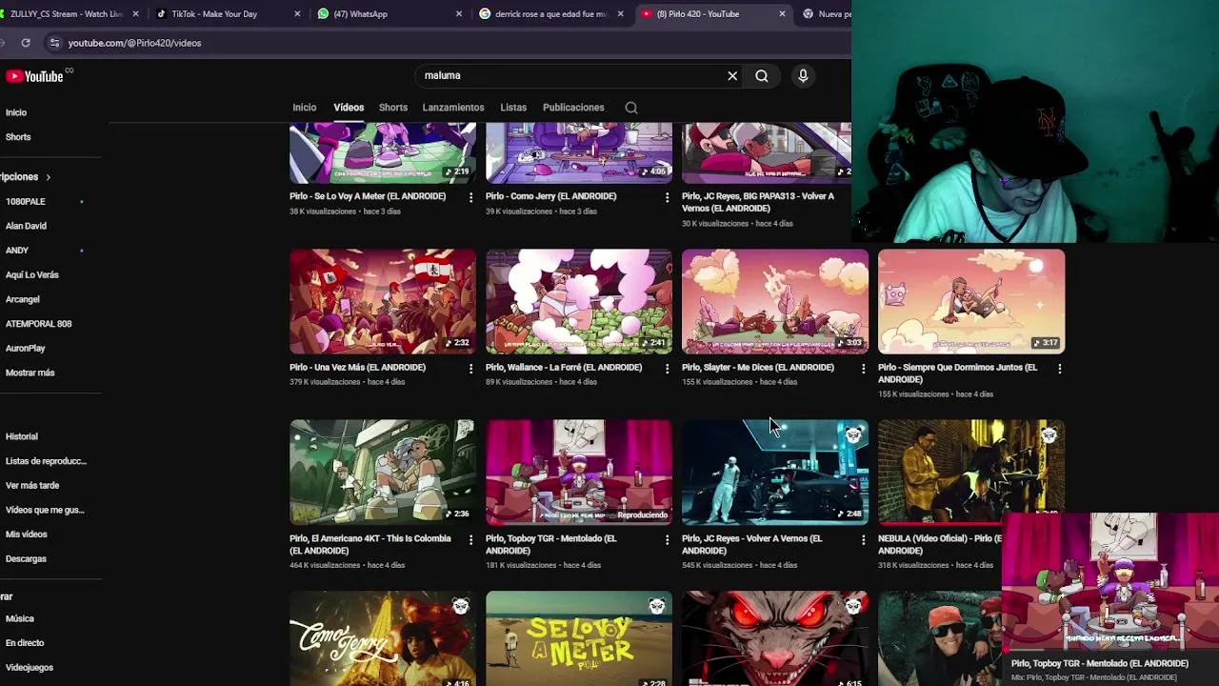Open the channel Lanzamientos tab
This screenshot has width=1219, height=686.
click(x=453, y=108)
